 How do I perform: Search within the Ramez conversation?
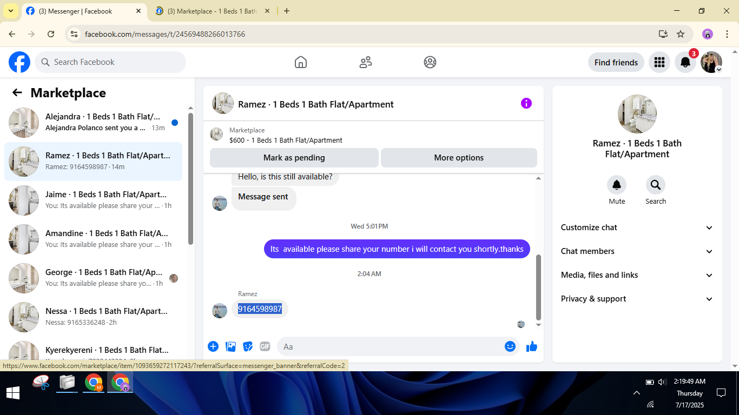656,185
